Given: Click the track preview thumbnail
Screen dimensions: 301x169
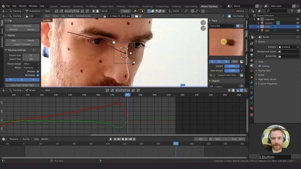Looking at the screenshot, I should [226, 42].
